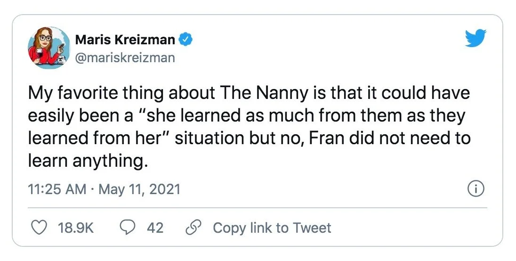Viewport: 516px width, 261px height.
Task: Open the 11:25 AM time stamp
Action: coord(57,189)
